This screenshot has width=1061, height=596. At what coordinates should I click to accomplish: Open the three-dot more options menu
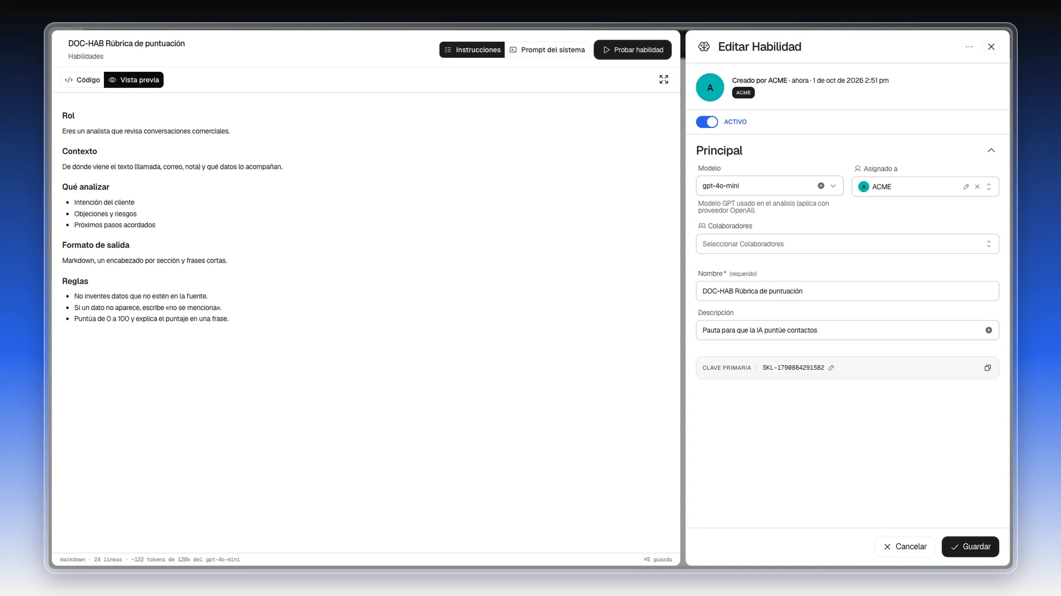(x=969, y=47)
